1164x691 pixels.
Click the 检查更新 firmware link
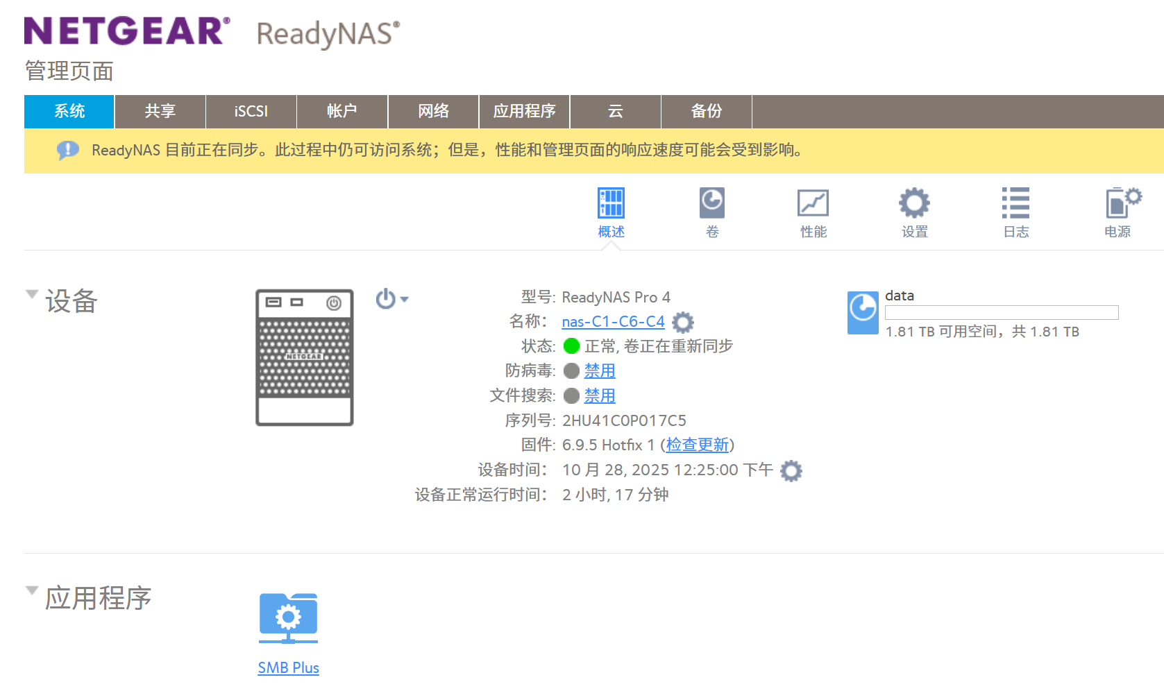tap(697, 445)
